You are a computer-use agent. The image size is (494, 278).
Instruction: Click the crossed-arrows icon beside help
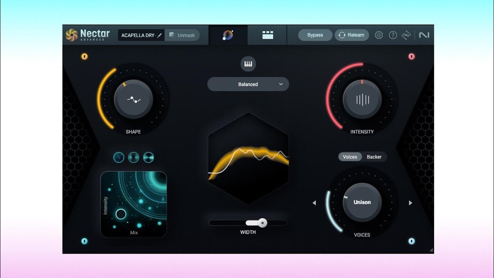(x=406, y=35)
